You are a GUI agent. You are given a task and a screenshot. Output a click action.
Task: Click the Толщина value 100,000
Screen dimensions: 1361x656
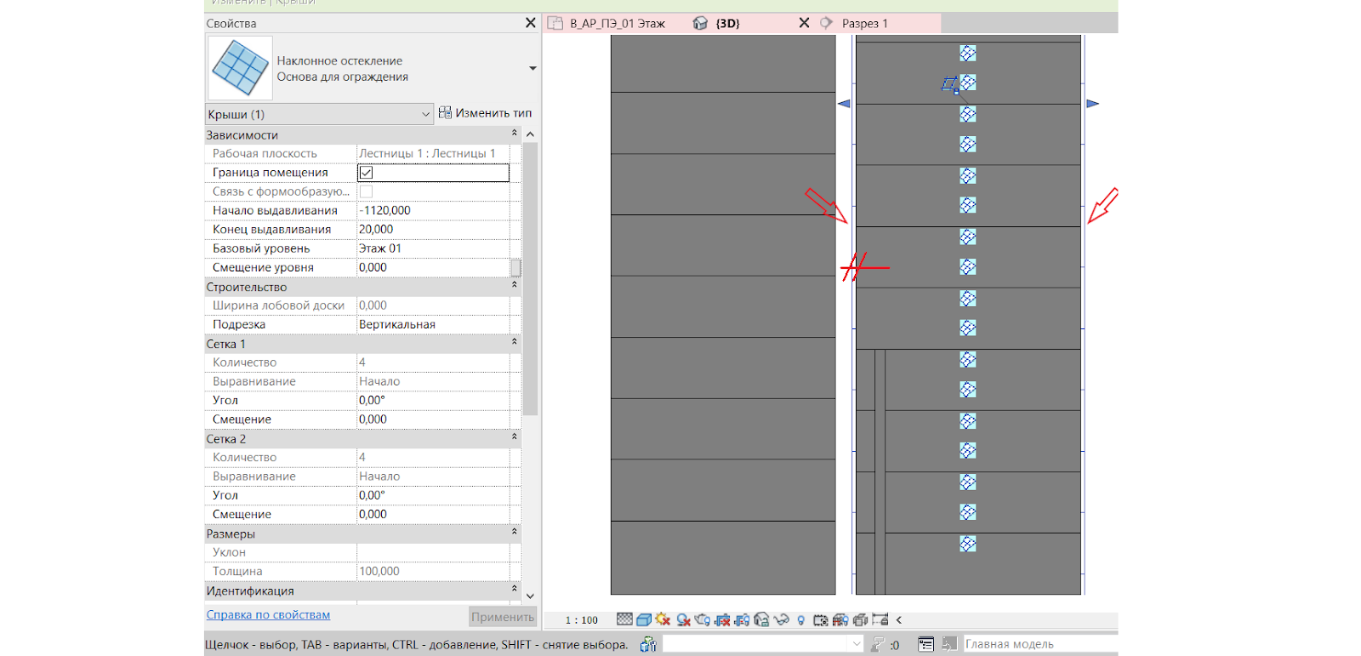pyautogui.click(x=433, y=571)
